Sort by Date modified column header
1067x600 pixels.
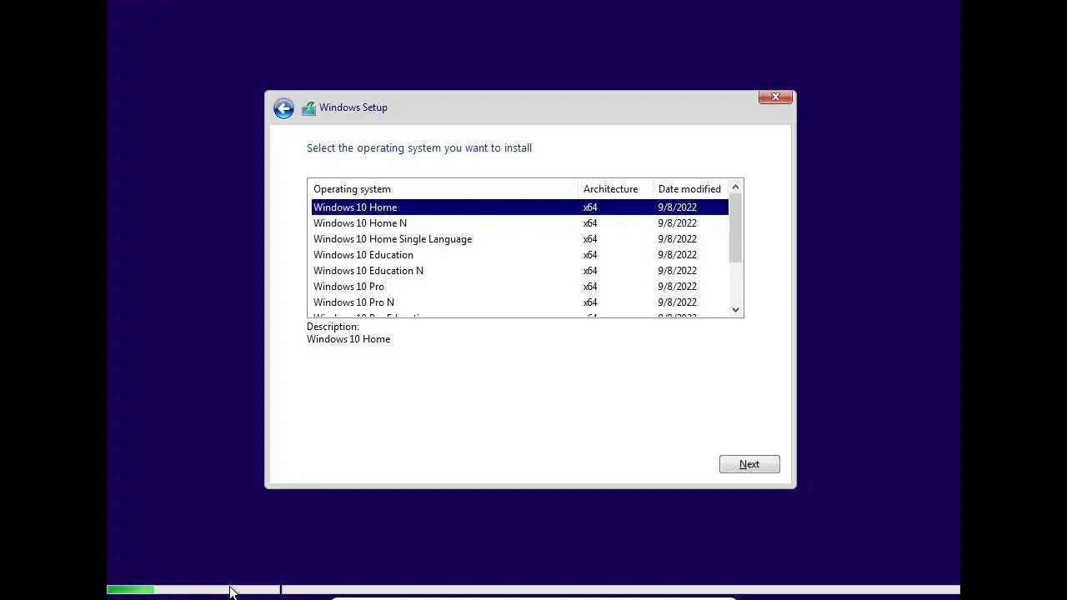(x=690, y=189)
